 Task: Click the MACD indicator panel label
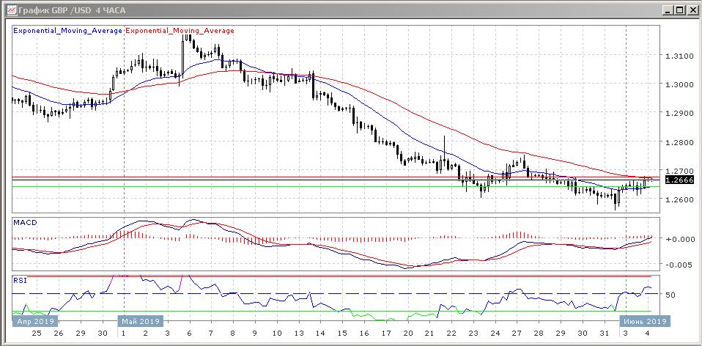pos(25,222)
